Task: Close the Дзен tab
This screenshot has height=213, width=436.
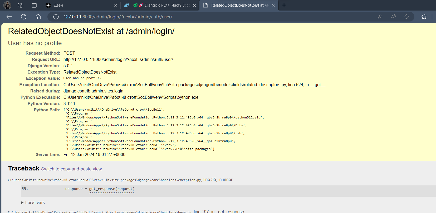Action: coord(116,6)
